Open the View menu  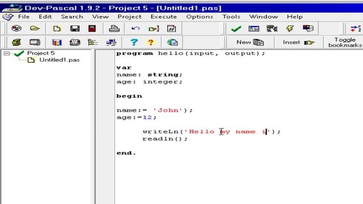coord(100,16)
